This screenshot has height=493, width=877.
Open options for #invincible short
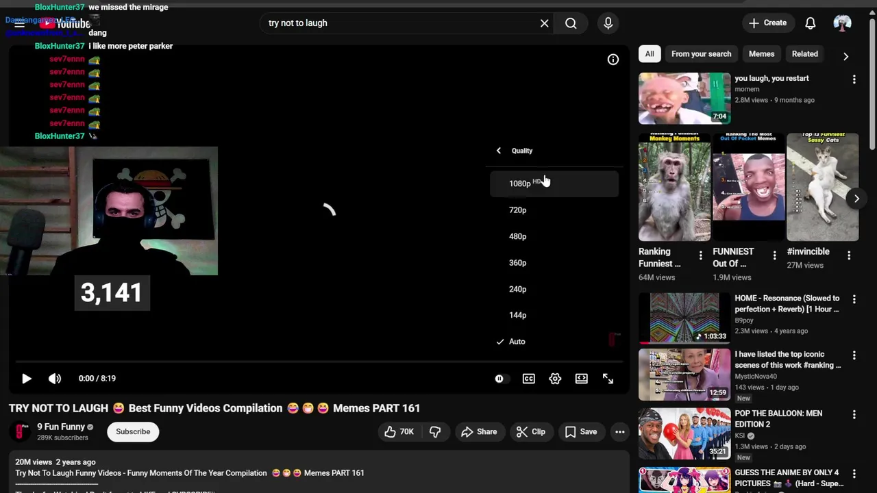pyautogui.click(x=848, y=255)
